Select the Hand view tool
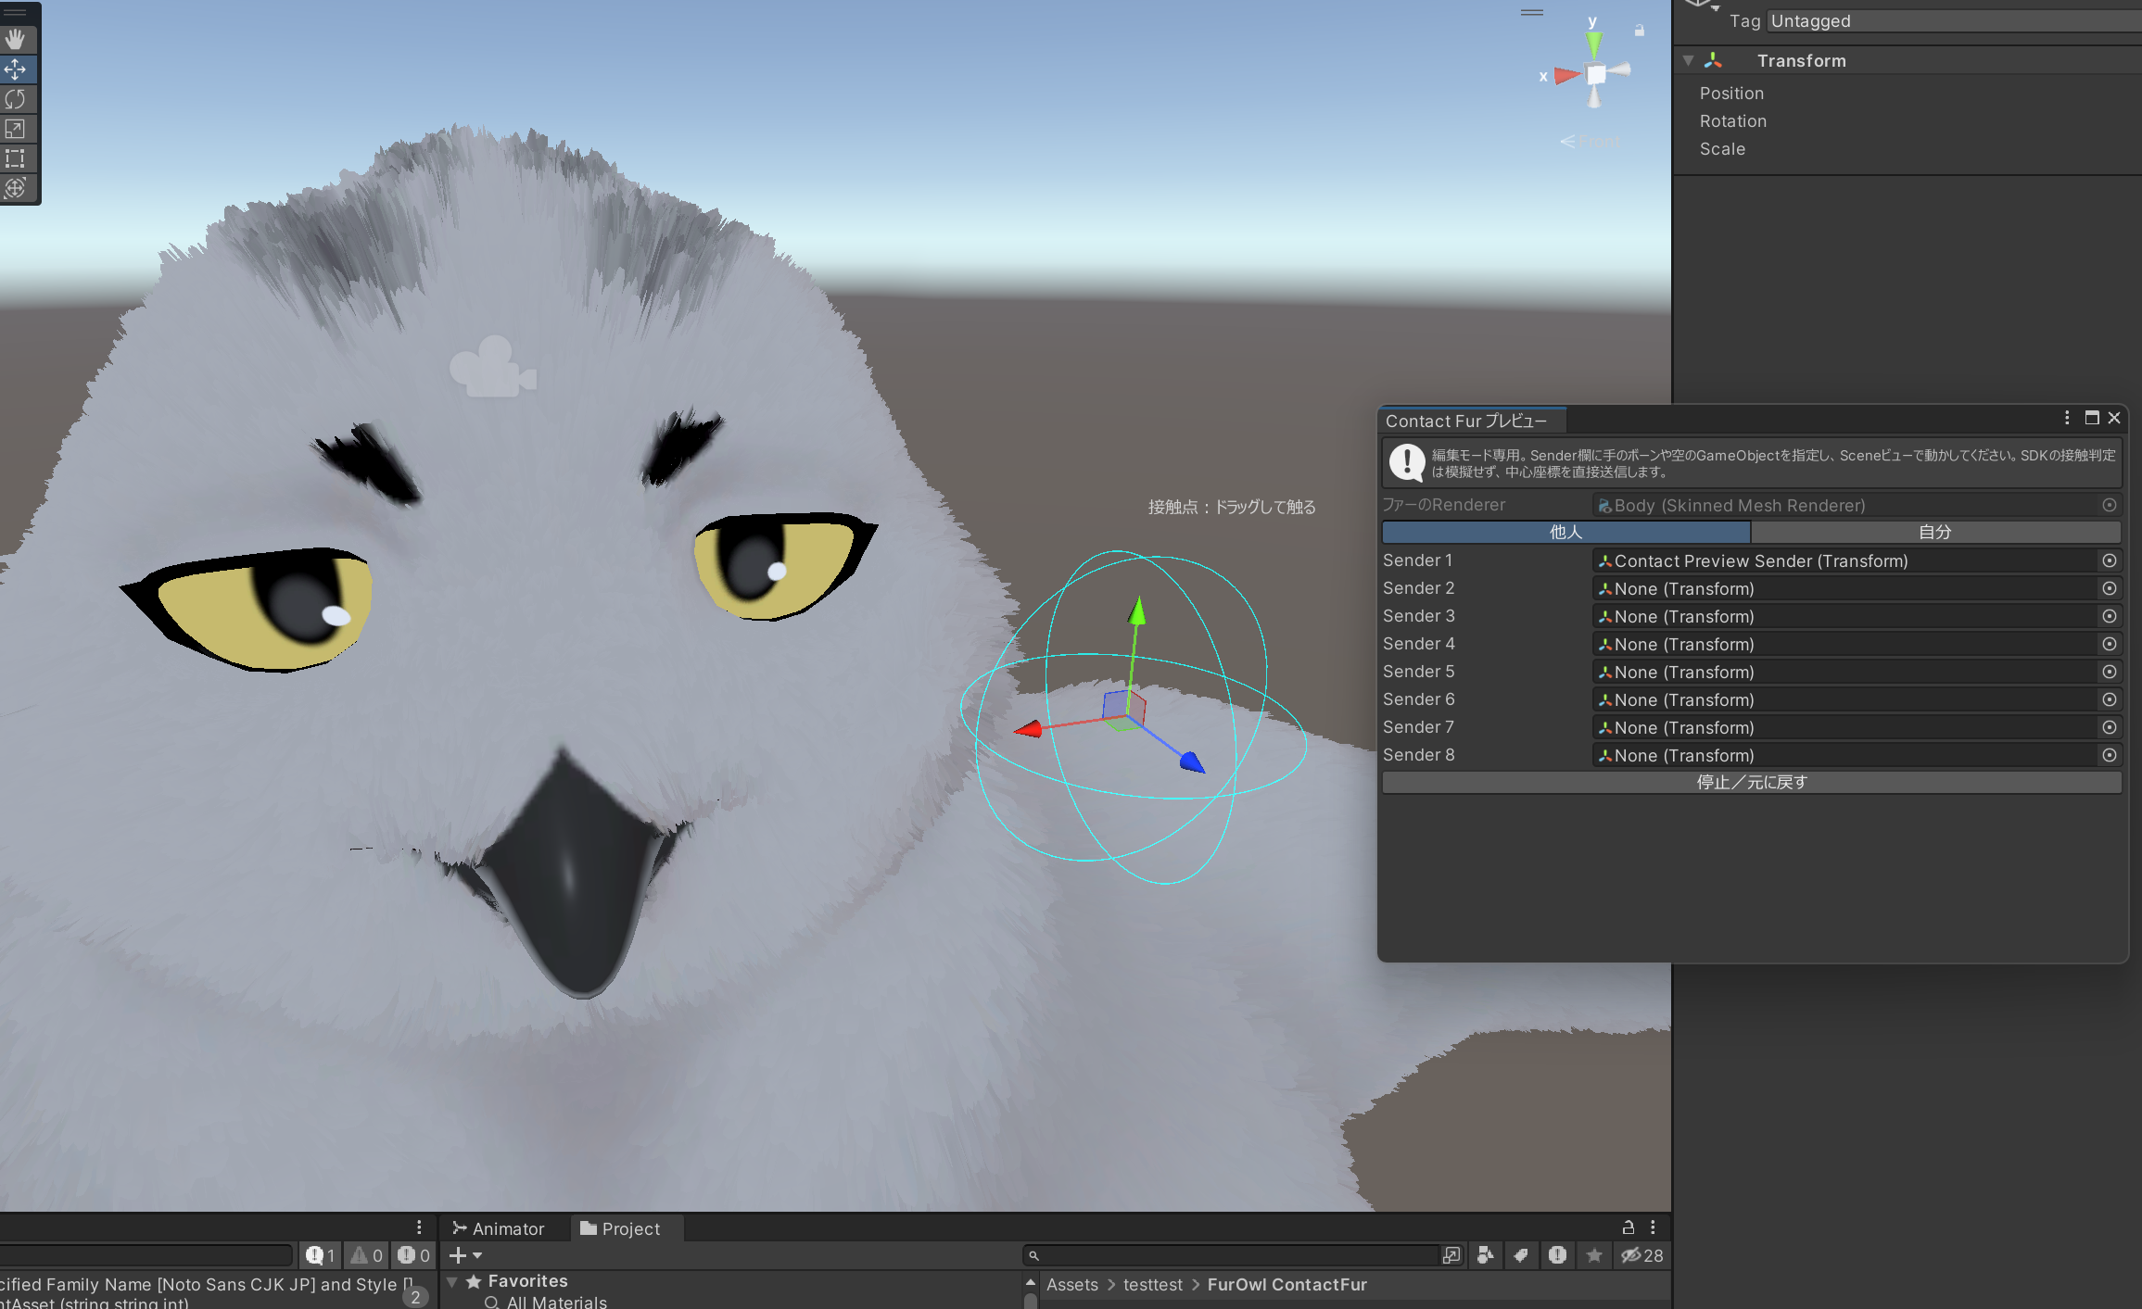Viewport: 2142px width, 1309px height. point(16,40)
